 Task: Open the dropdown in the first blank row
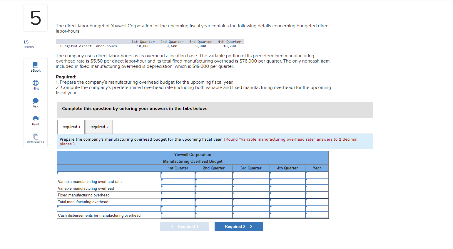tap(178, 174)
